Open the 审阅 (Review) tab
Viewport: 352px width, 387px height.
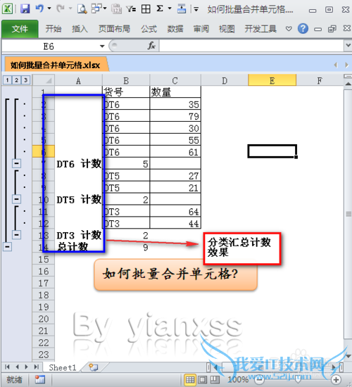tap(201, 29)
